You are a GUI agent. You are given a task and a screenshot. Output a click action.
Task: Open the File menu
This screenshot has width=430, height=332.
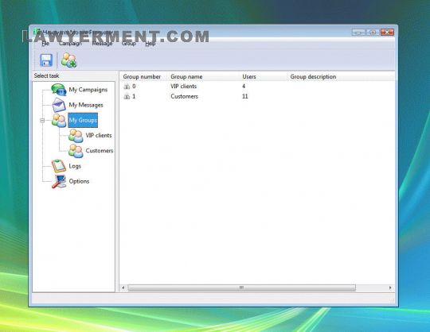point(45,44)
